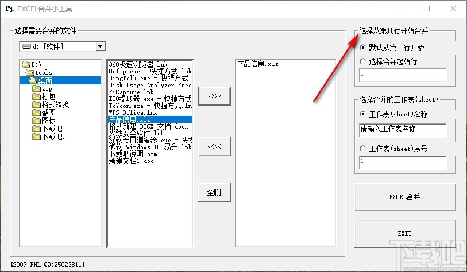Click the merge start row input field
Image resolution: width=467 pixels, height=272 pixels.
click(403, 75)
